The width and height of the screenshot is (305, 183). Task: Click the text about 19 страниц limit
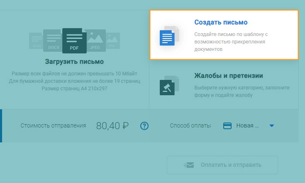tap(74, 81)
